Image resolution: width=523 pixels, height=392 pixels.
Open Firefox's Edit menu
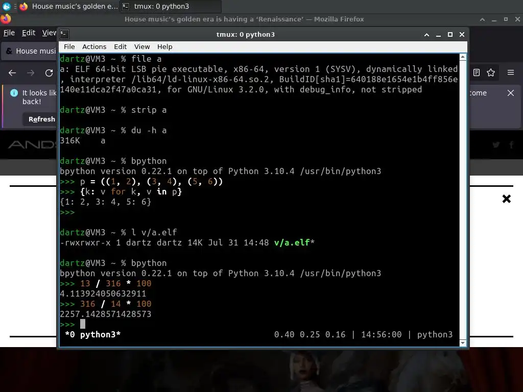(x=29, y=33)
